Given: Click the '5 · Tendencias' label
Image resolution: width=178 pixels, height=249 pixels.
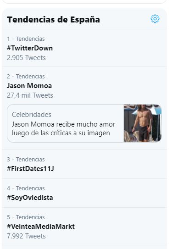Looking at the screenshot, I should (x=26, y=217).
